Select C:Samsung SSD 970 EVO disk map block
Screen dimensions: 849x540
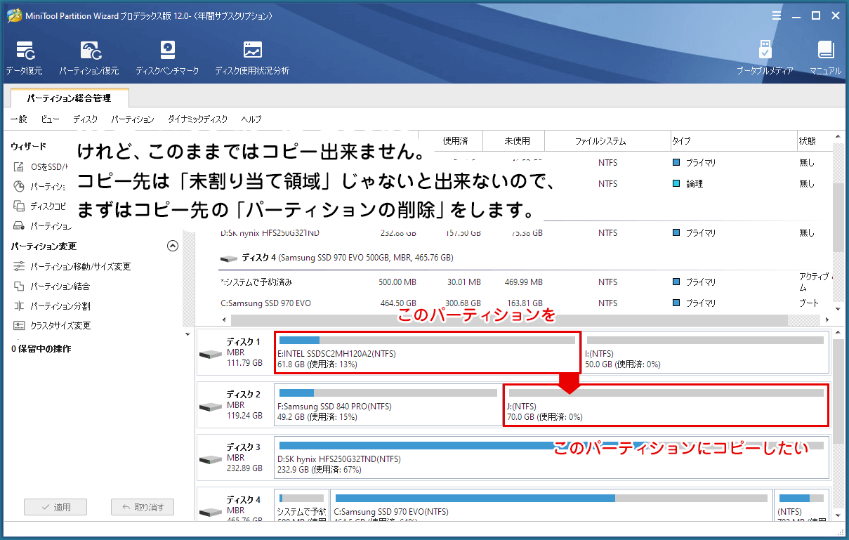(551, 505)
